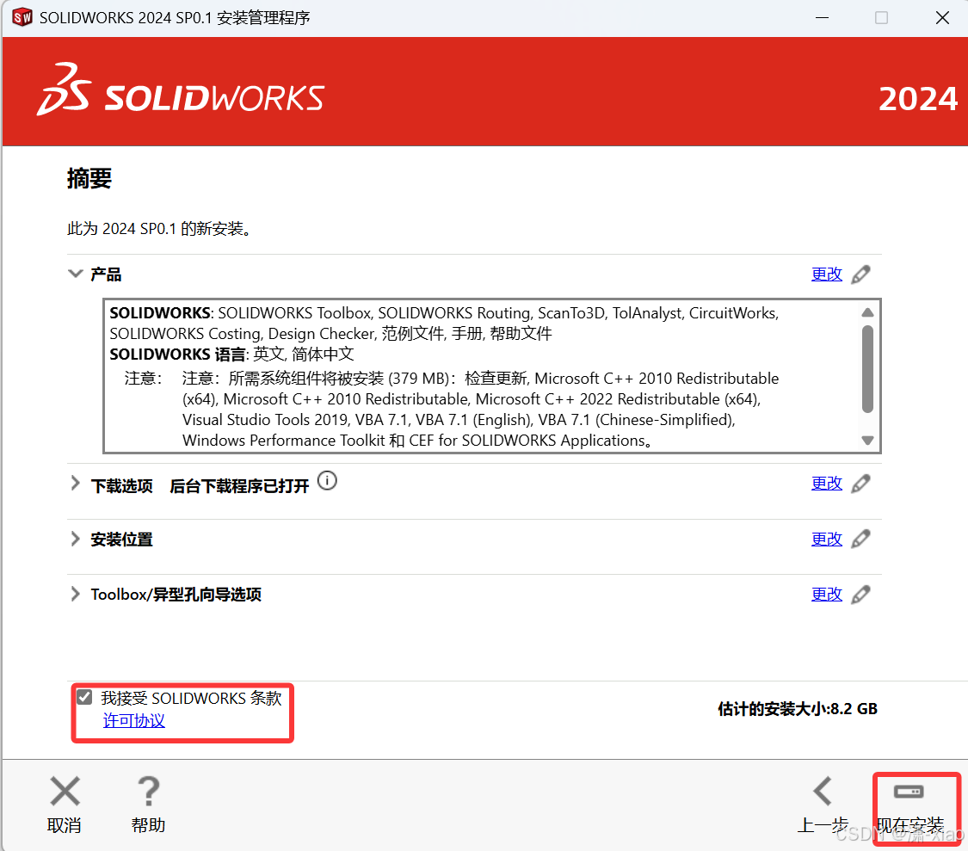Expand the 下载选项 section
The width and height of the screenshot is (968, 851).
pyautogui.click(x=76, y=484)
